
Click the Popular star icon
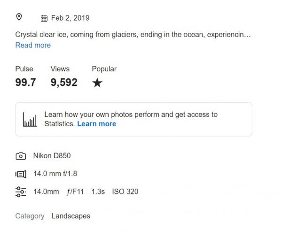pyautogui.click(x=97, y=83)
